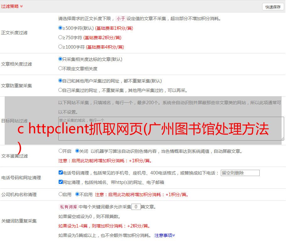Select the ≥750字符 length option
Image resolution: width=286 pixels, height=241 pixels.
(61, 37)
